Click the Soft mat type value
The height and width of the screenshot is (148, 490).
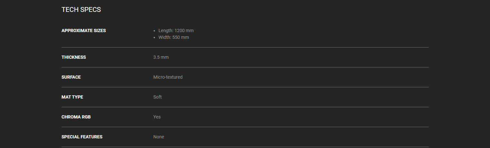click(x=158, y=97)
